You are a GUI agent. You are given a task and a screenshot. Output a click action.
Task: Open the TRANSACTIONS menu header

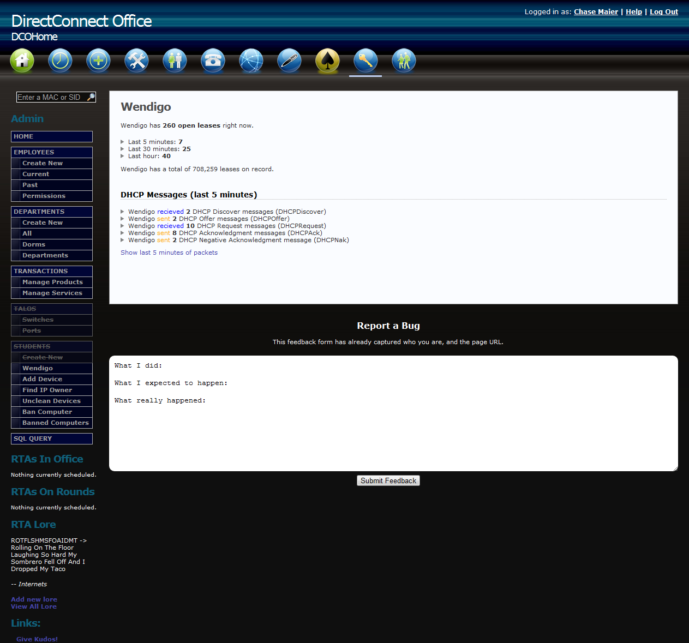pyautogui.click(x=52, y=271)
